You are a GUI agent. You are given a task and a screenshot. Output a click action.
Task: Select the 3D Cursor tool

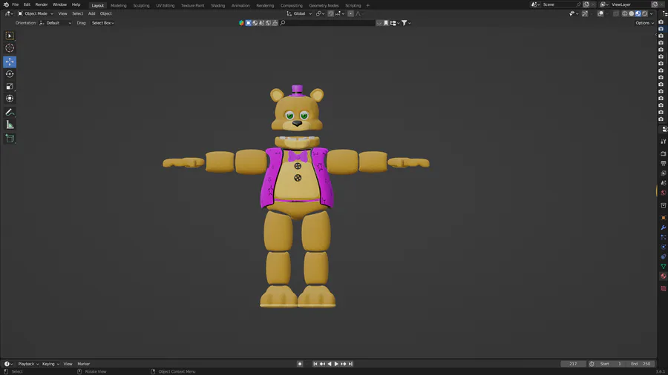pyautogui.click(x=10, y=48)
